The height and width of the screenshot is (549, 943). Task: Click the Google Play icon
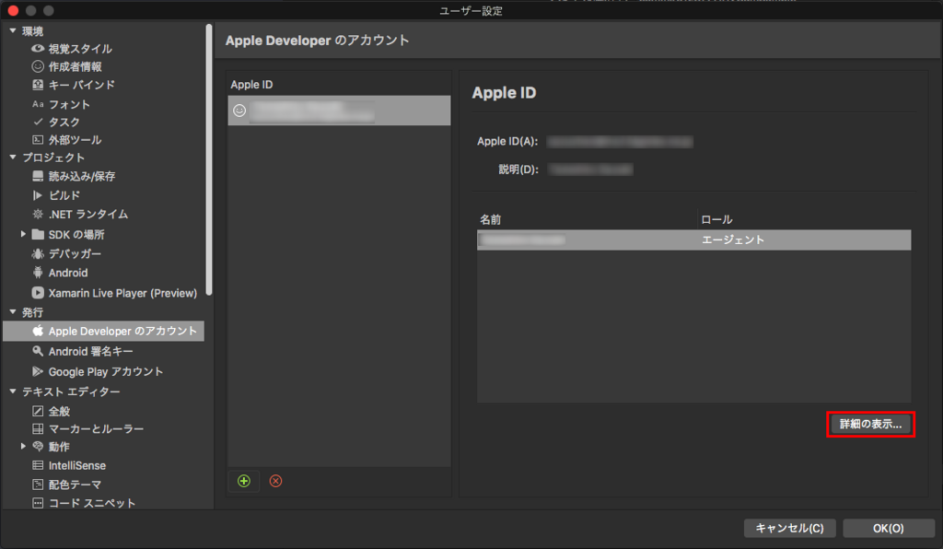(37, 371)
